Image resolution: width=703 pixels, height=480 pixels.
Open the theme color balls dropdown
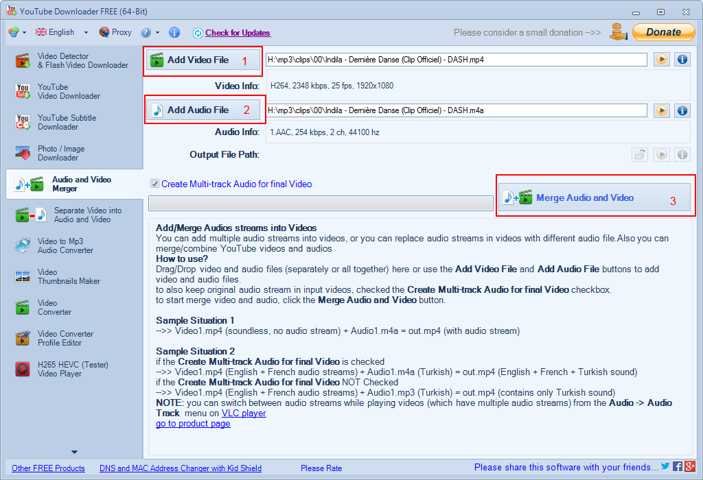[17, 32]
